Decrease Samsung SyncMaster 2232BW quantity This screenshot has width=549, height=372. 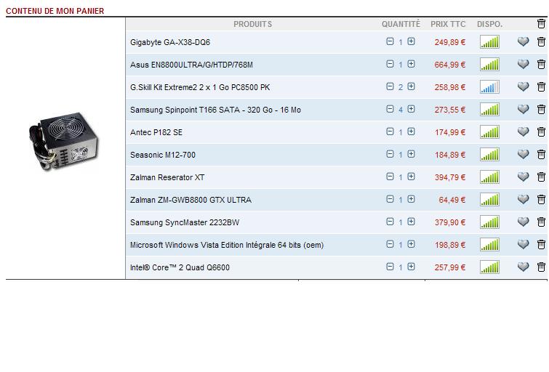390,222
